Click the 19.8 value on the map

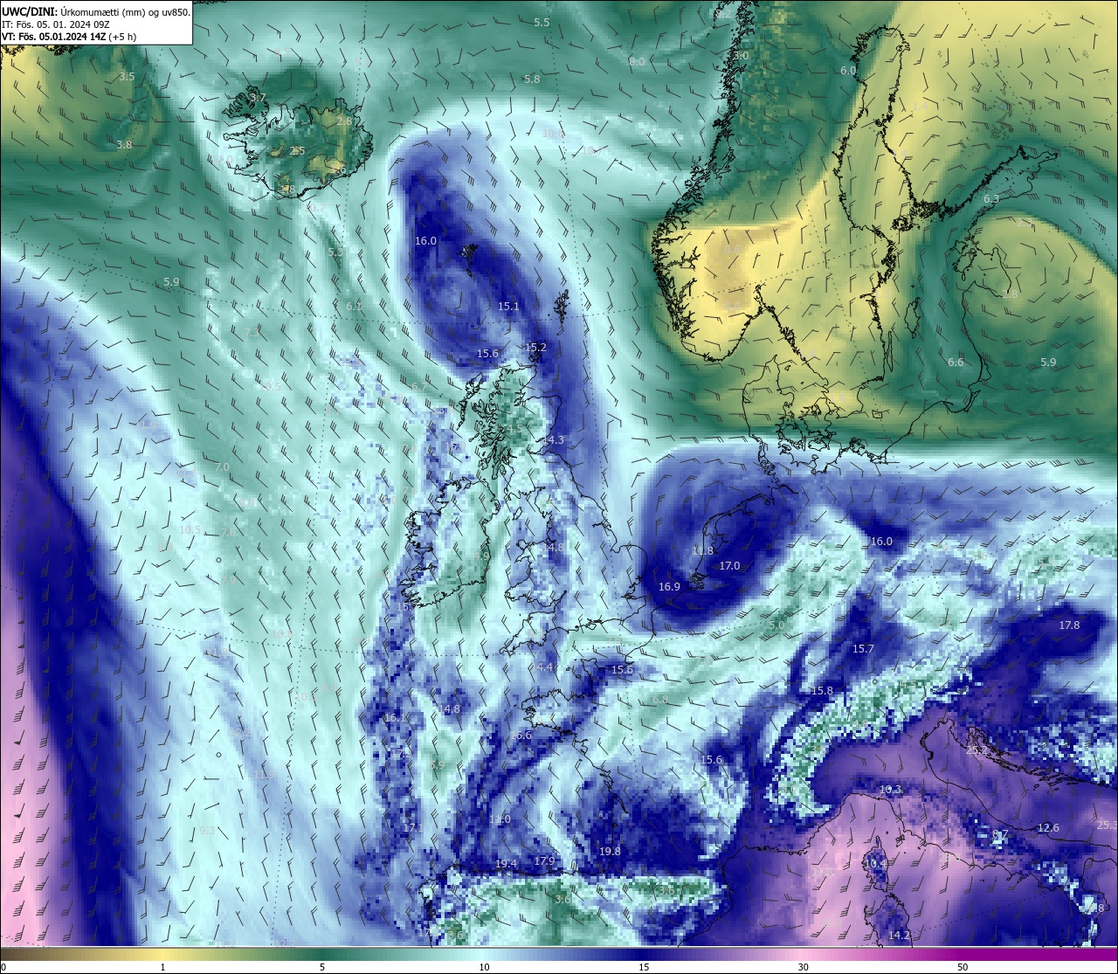[x=610, y=852]
